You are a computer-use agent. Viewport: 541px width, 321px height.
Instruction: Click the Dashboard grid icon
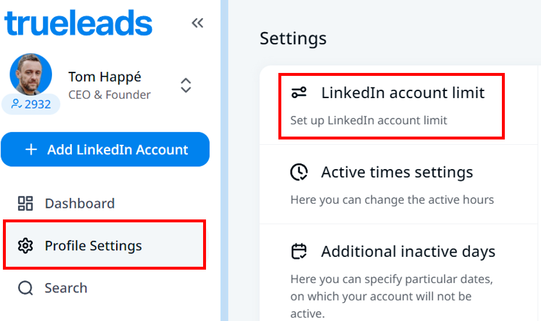(25, 203)
